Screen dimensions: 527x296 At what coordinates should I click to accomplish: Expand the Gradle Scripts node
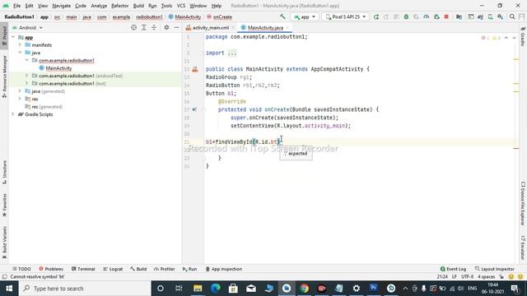[13, 114]
